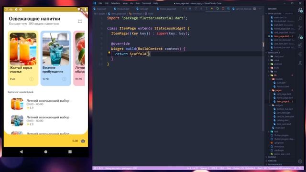The width and height of the screenshot is (306, 172).
Task: Open the Selection menu
Action: pyautogui.click(x=116, y=3)
